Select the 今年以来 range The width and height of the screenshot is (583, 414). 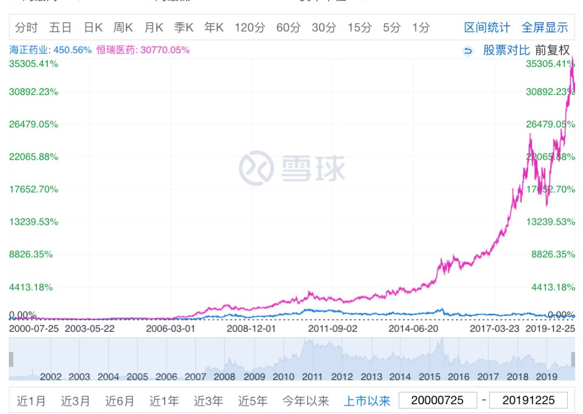pyautogui.click(x=306, y=399)
